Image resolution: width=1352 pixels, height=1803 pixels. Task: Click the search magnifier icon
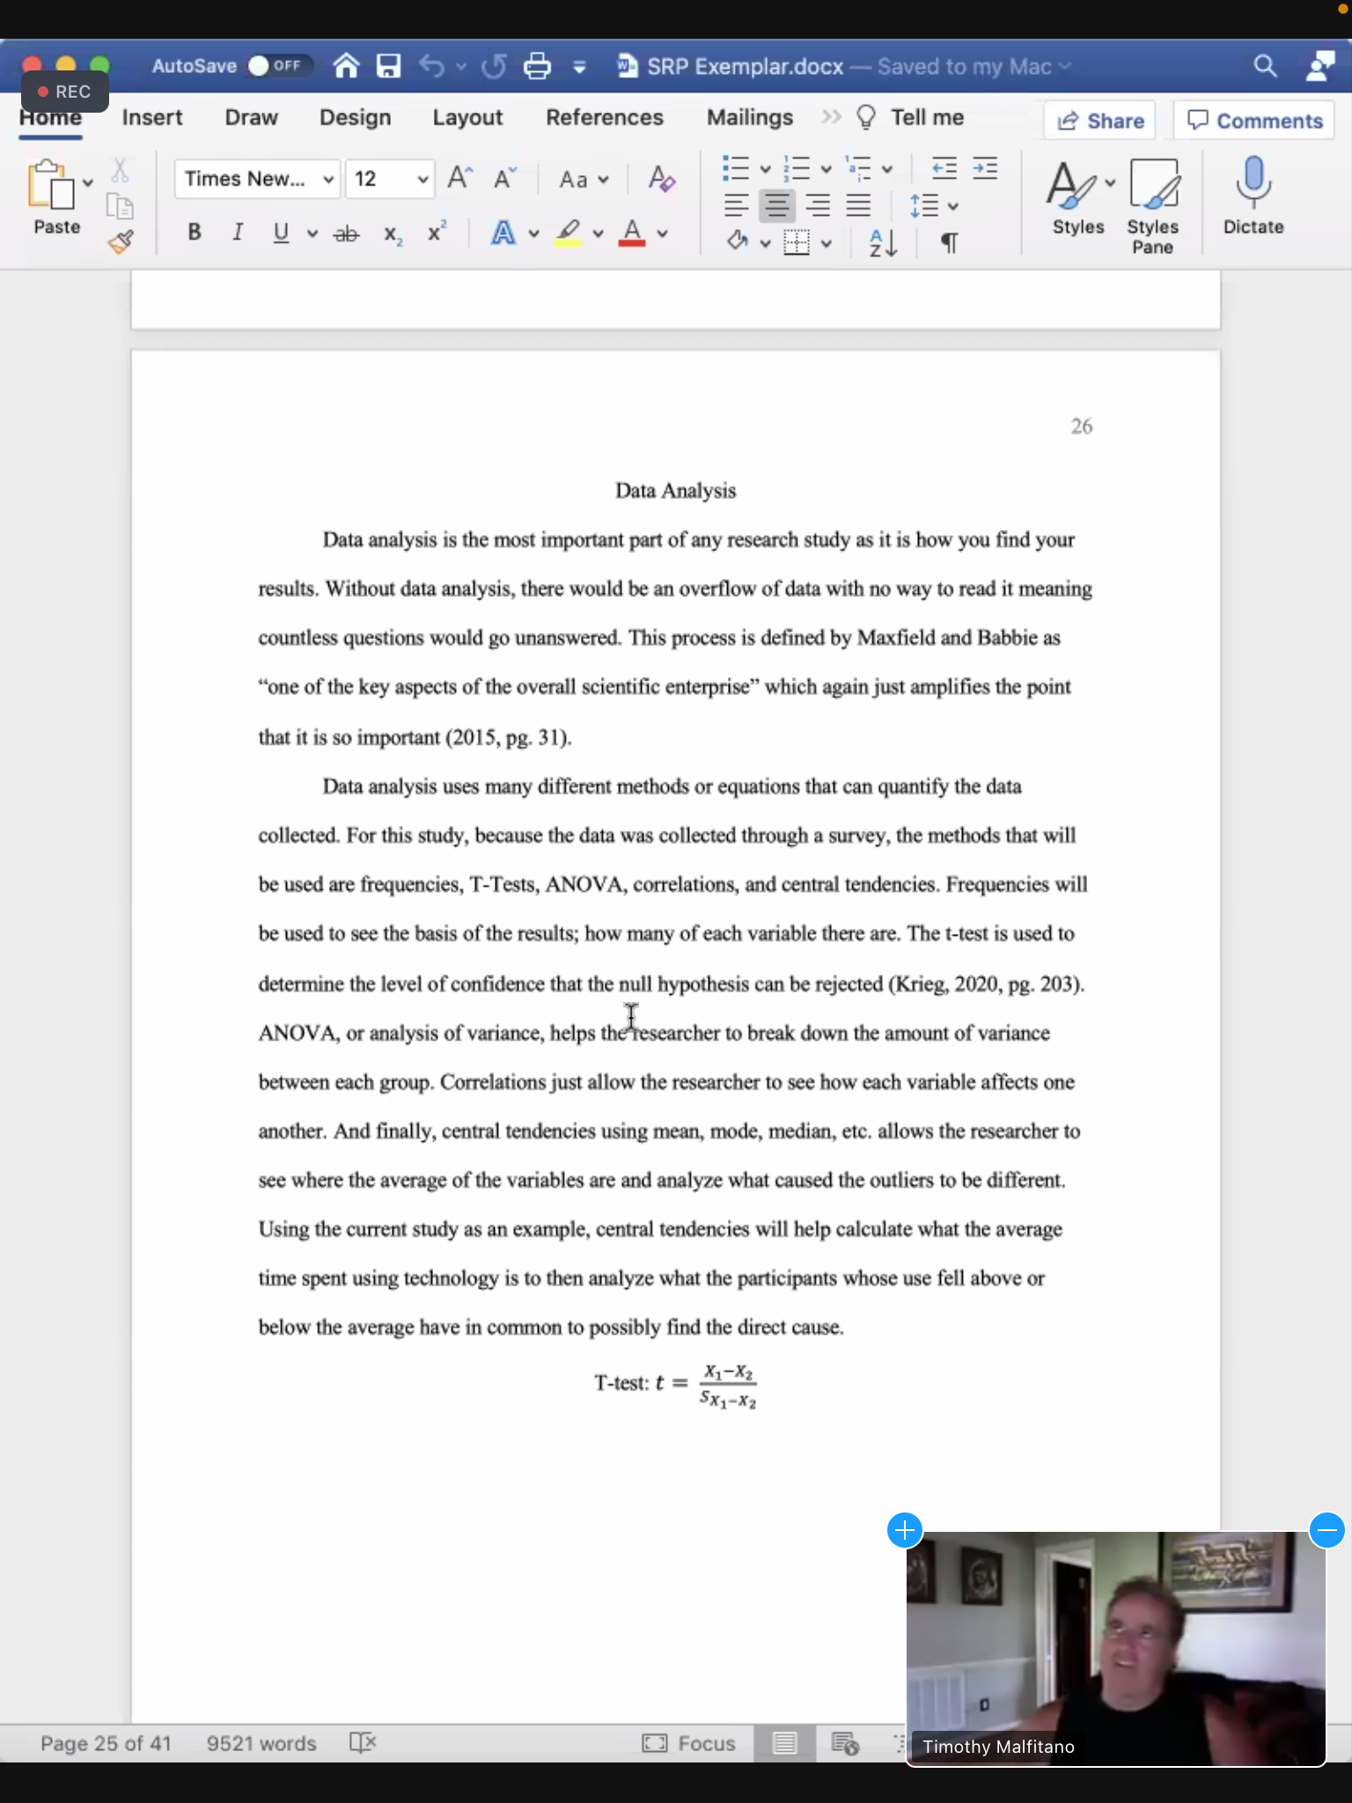[x=1264, y=66]
